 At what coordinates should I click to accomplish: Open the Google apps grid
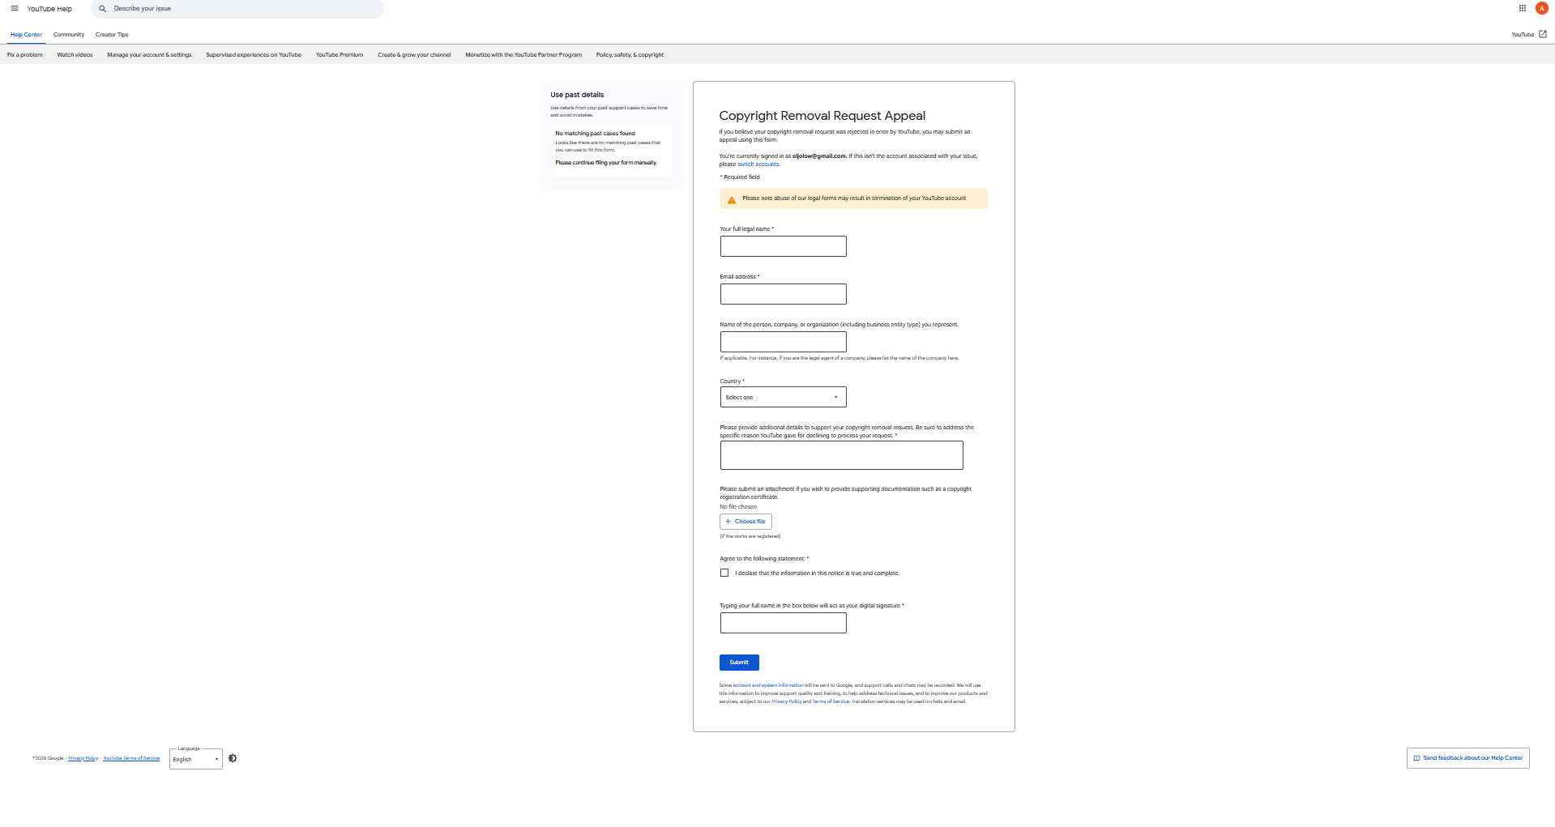pos(1523,8)
